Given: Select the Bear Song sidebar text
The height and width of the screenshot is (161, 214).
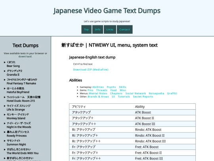Looking at the screenshot, I should [13, 66].
